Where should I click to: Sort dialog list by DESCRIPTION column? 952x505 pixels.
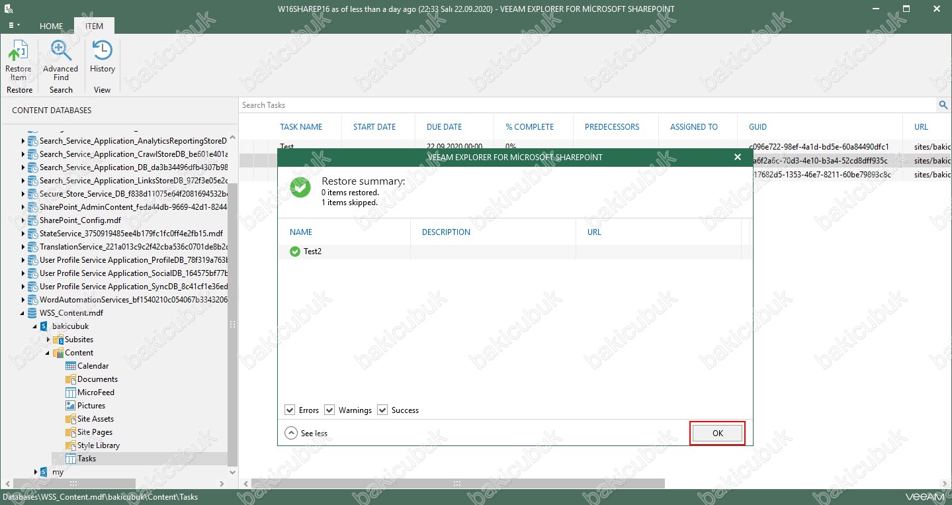click(x=446, y=232)
